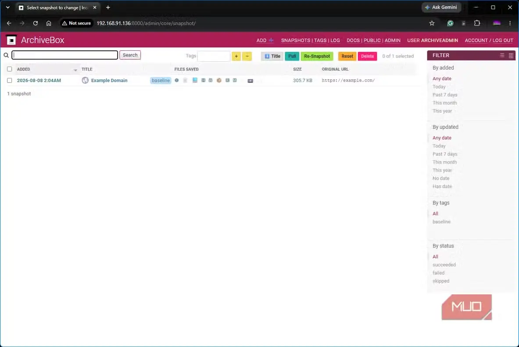Open the first round info icon in Files Saved
519x347 pixels.
[x=177, y=80]
